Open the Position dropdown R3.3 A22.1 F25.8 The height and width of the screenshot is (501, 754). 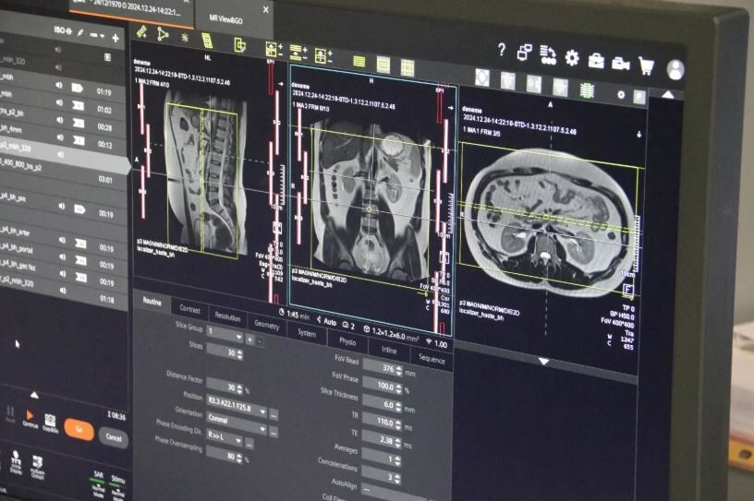click(x=237, y=404)
